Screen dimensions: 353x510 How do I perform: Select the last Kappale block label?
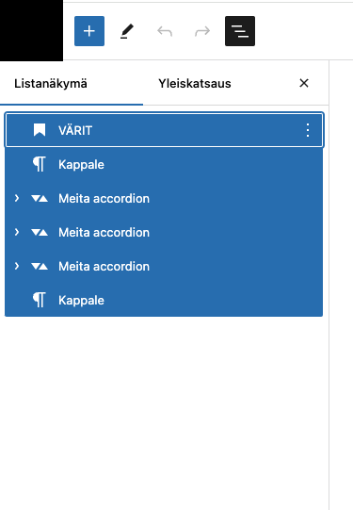click(x=81, y=300)
